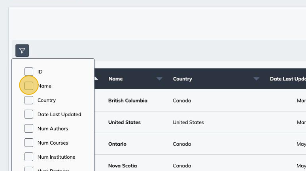Click the country cell in United States row

(188, 122)
